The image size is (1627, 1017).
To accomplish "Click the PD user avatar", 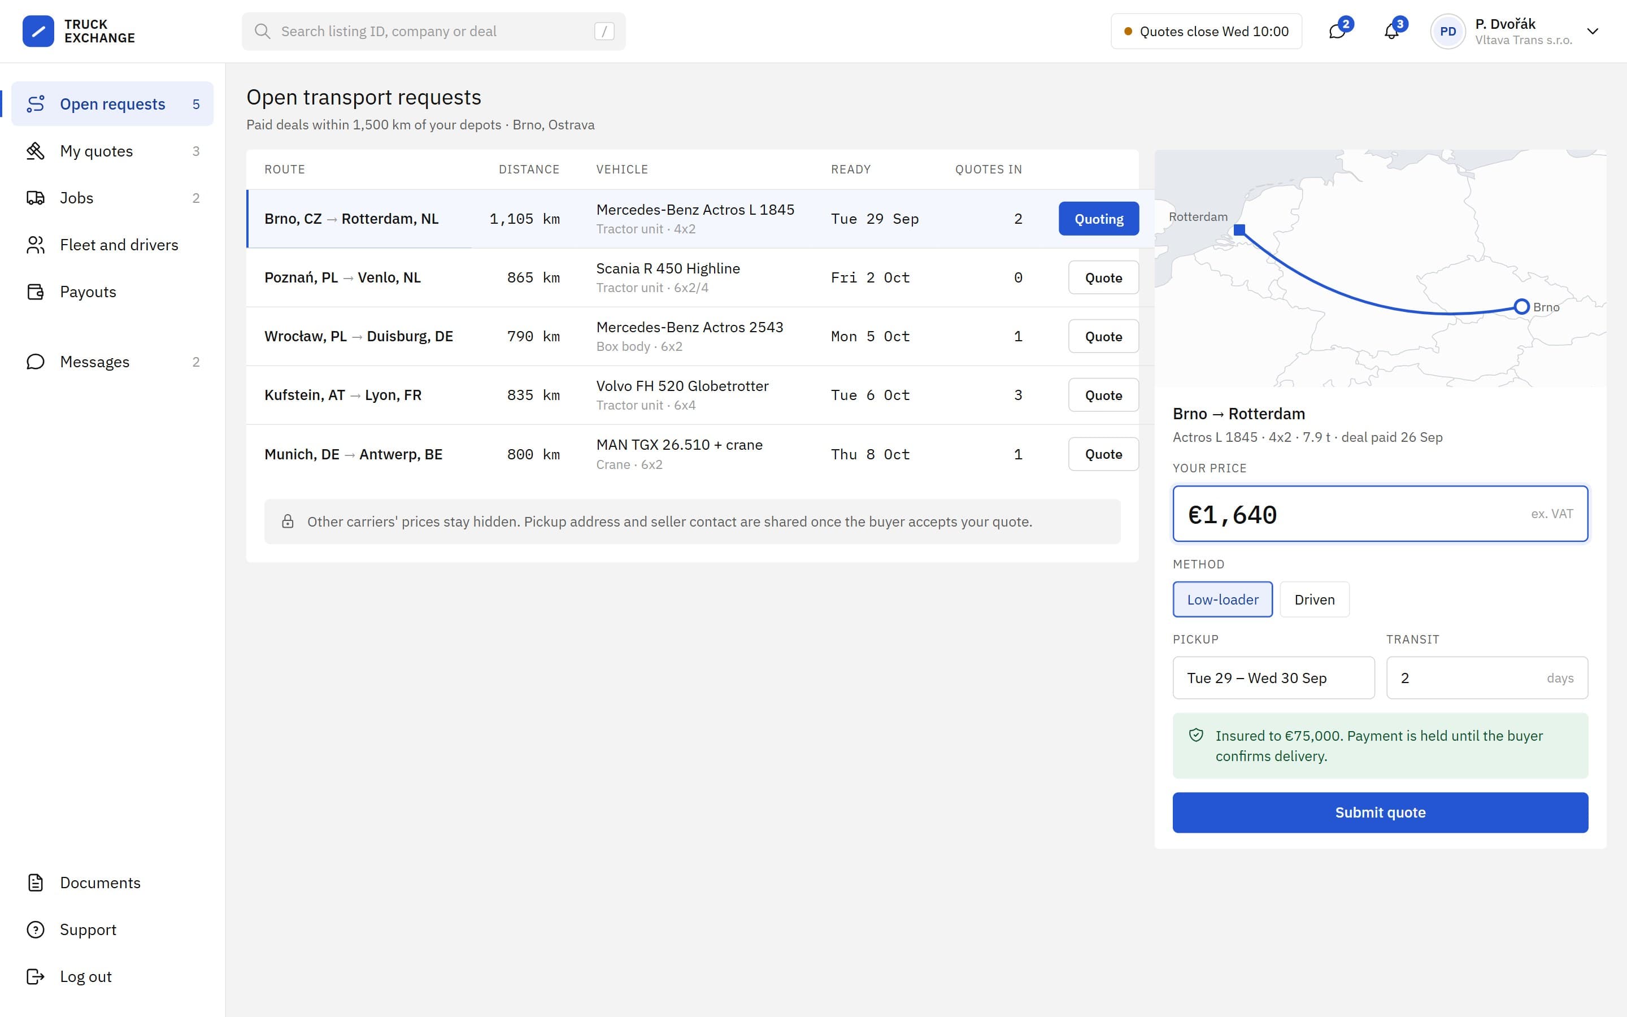I will click(x=1448, y=31).
